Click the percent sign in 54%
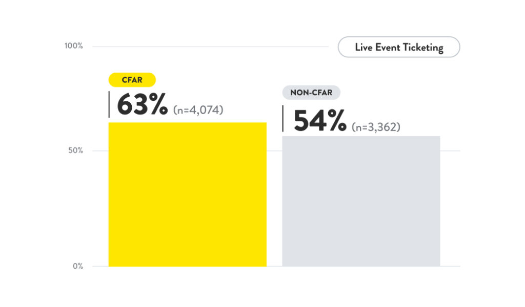 click(336, 122)
